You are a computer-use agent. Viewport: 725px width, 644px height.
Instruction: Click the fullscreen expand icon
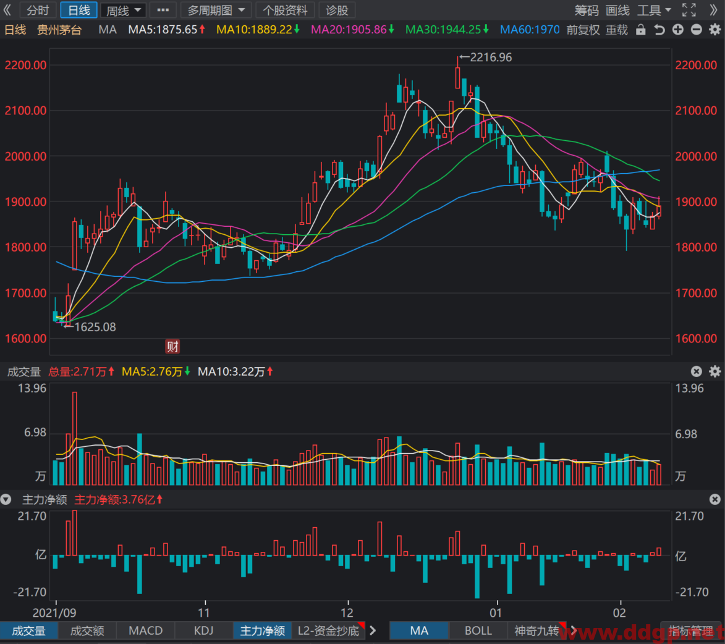pyautogui.click(x=689, y=10)
